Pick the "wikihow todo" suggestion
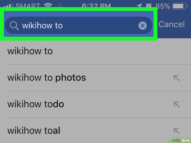This screenshot has width=191, height=143. (36, 104)
